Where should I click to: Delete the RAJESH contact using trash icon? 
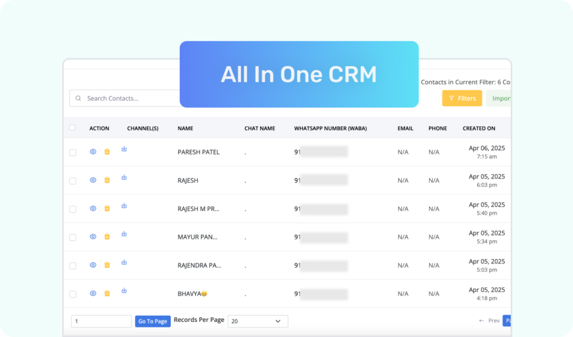pos(107,180)
